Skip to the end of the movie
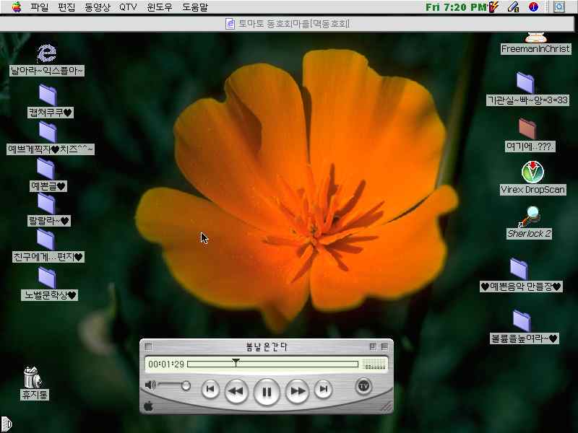Screen dimensions: 578x433 click(324, 390)
